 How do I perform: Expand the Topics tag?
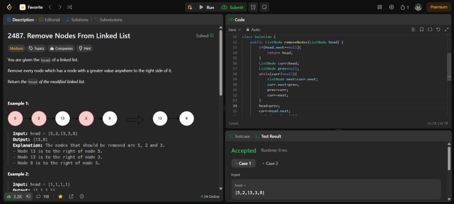36,49
